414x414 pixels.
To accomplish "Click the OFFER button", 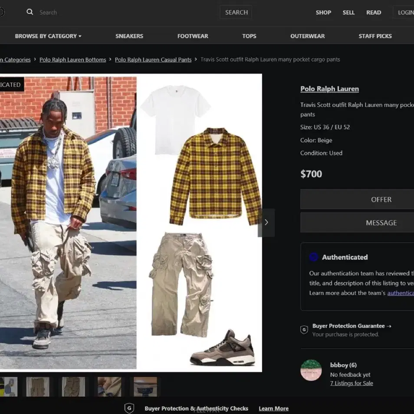I will click(357, 199).
